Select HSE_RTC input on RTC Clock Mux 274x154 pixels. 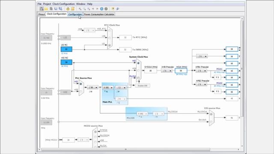point(110,30)
